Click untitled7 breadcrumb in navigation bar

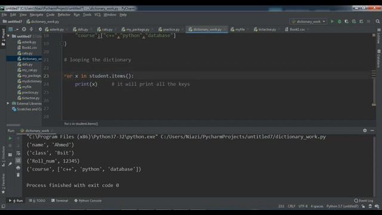(x=13, y=21)
